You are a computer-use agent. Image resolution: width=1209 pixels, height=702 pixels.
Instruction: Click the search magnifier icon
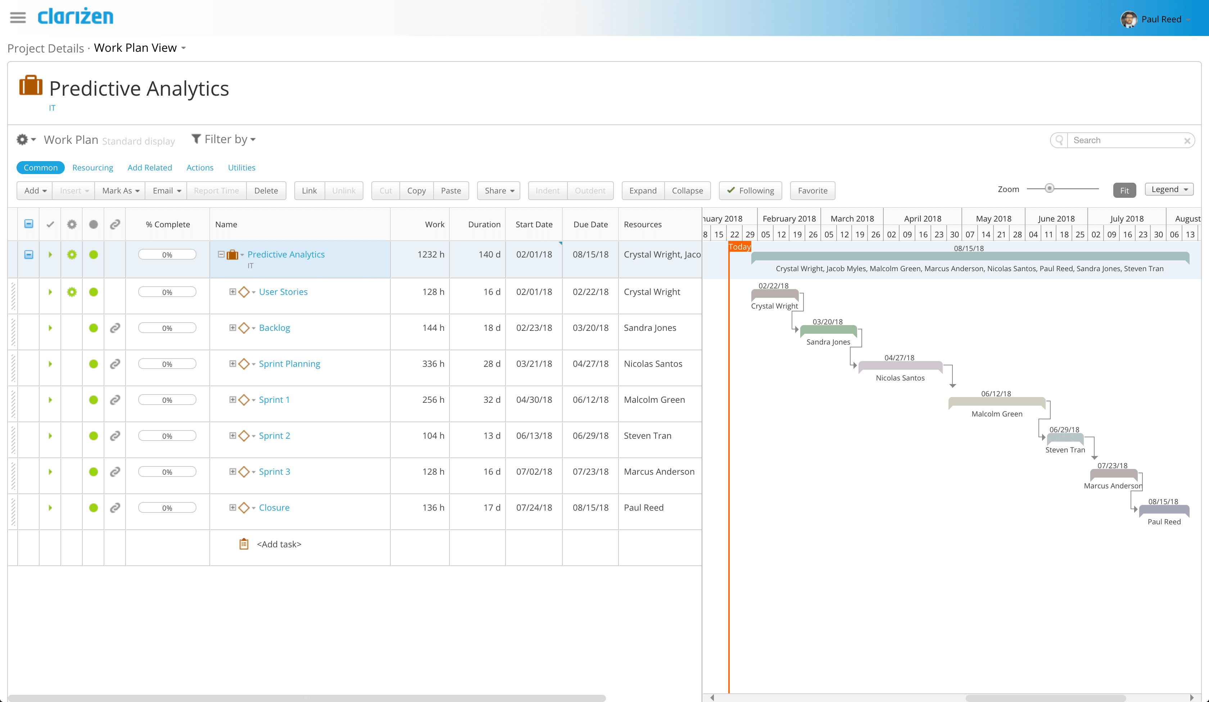tap(1059, 140)
